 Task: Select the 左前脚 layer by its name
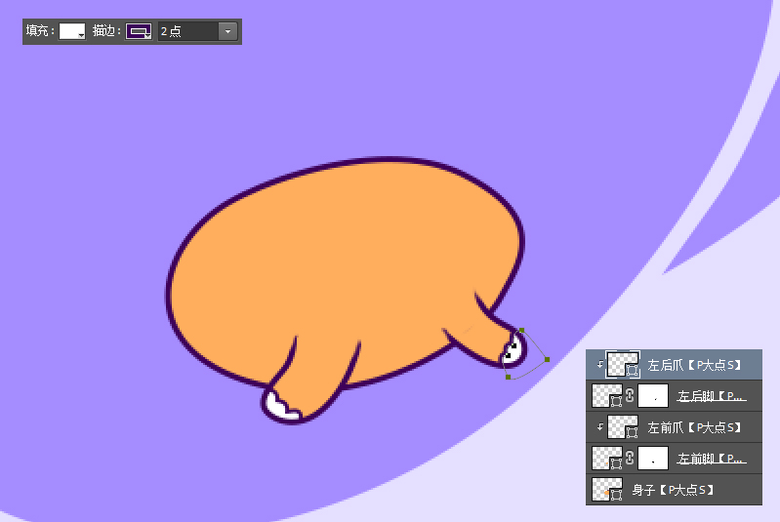(712, 458)
